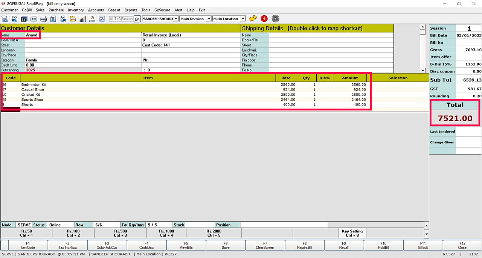Expand the Main Division dropdown
Viewport: 482px width, 258px height.
(x=208, y=19)
